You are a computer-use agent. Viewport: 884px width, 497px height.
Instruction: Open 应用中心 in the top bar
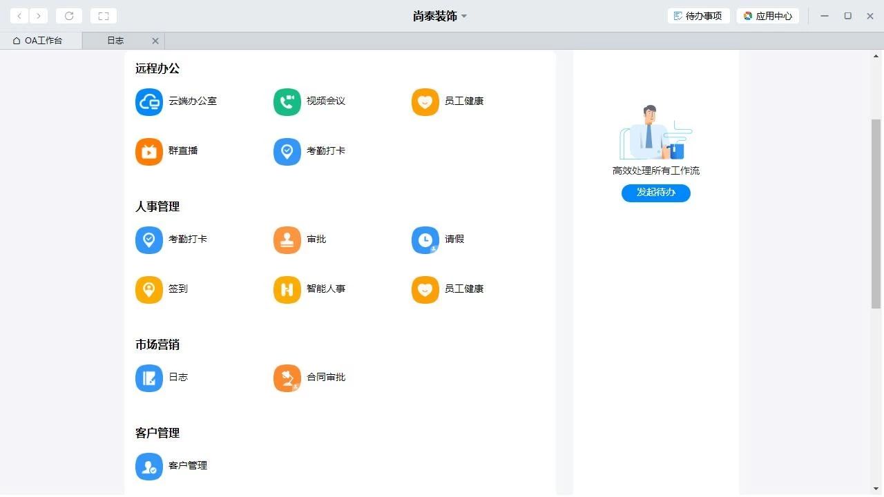click(768, 15)
